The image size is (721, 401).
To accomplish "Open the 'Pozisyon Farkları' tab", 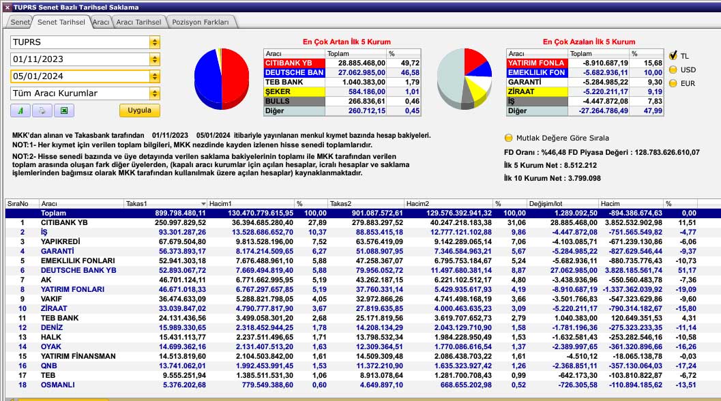I will pos(201,22).
